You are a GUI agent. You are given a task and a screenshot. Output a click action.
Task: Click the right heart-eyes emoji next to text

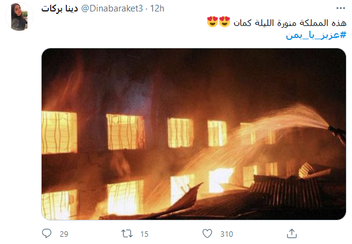coord(225,22)
